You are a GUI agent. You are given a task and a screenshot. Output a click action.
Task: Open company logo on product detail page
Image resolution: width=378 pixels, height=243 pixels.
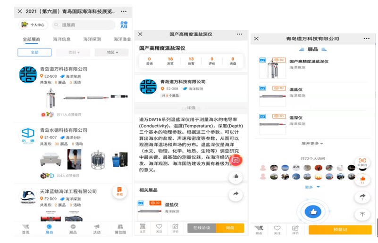148,87
